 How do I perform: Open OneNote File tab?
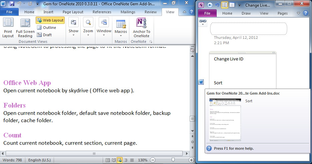coord(207,13)
